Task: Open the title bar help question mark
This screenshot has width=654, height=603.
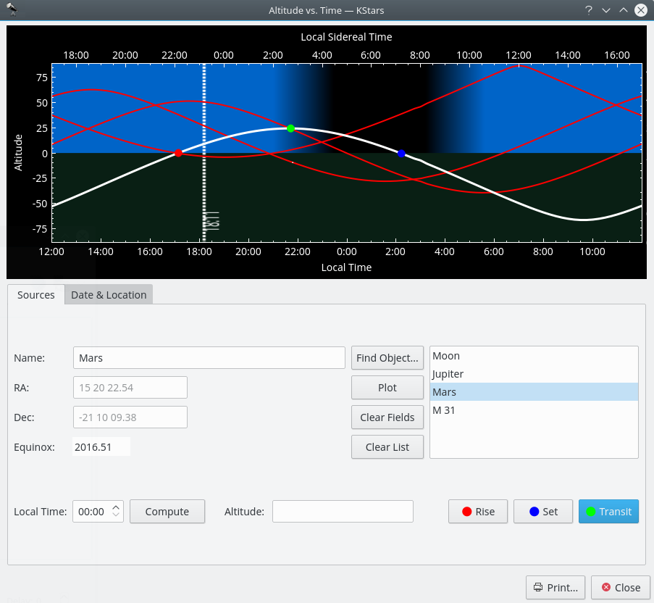Action: point(589,10)
